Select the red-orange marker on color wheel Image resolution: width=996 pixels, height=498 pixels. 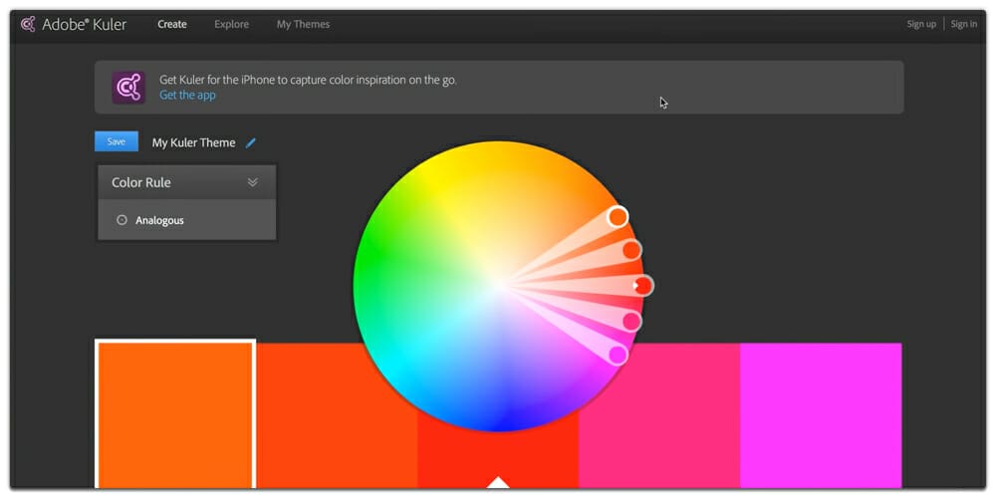point(631,250)
